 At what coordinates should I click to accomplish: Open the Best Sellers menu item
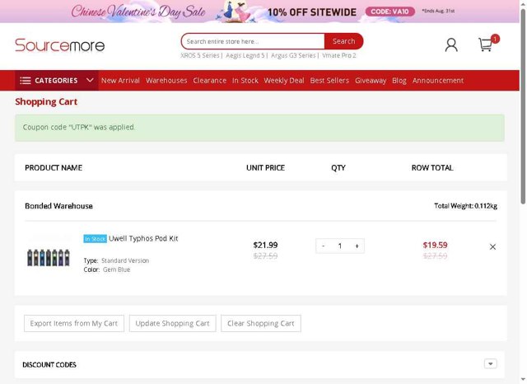coord(329,81)
